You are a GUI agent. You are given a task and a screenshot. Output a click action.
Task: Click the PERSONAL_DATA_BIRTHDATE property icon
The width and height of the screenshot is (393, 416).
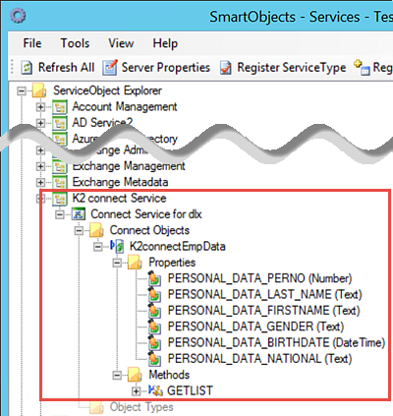tap(154, 343)
